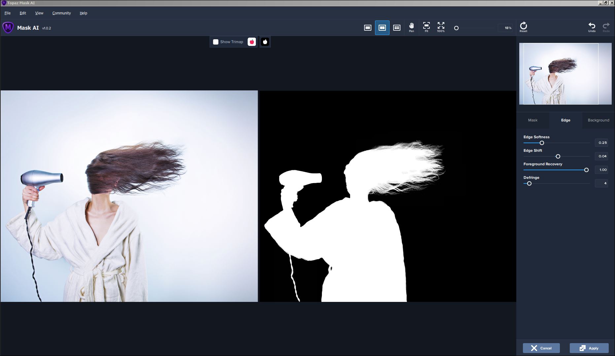Click the Undo arrow
Viewport: 615px width, 356px height.
(592, 27)
